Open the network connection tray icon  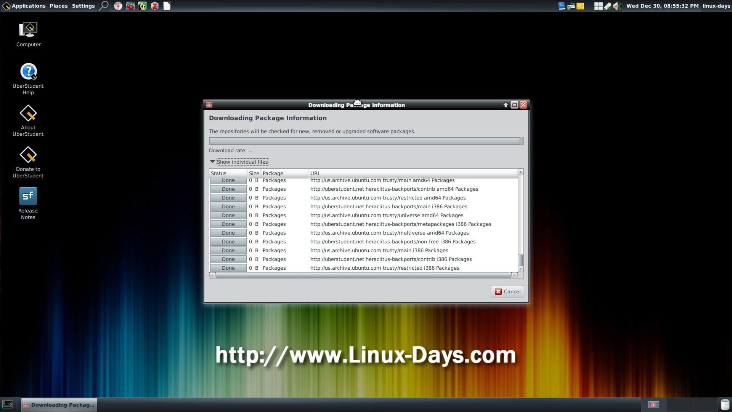click(x=608, y=6)
